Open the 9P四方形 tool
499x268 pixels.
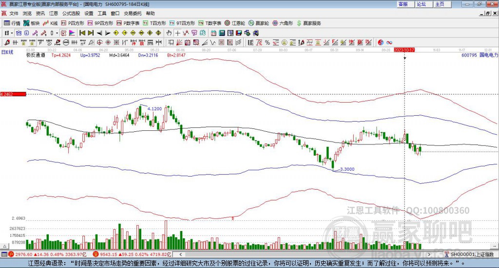100,23
